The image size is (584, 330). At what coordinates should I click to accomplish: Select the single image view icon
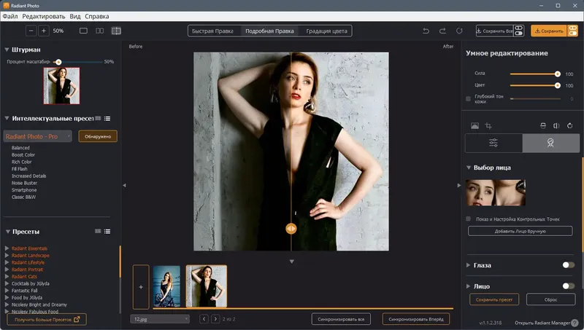82,31
